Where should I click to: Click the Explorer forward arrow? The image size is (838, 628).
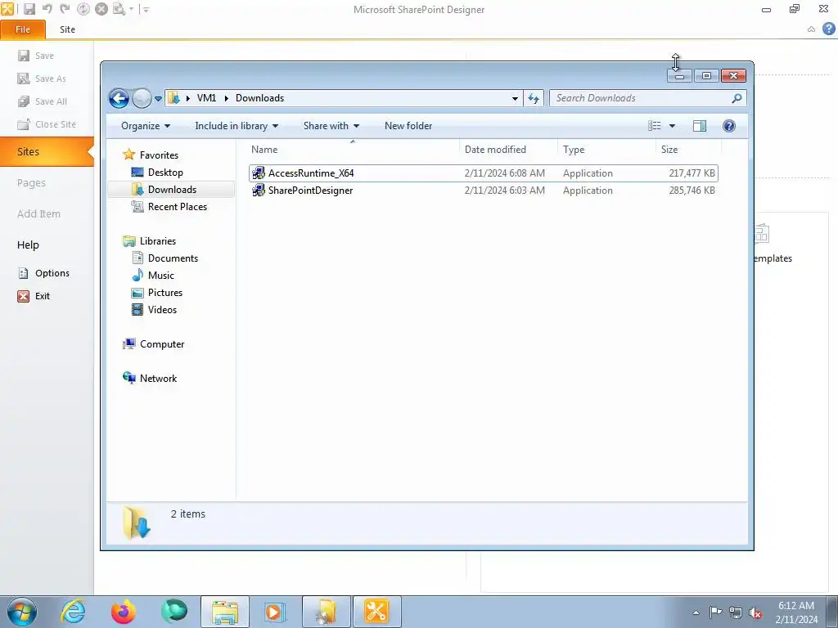(142, 98)
